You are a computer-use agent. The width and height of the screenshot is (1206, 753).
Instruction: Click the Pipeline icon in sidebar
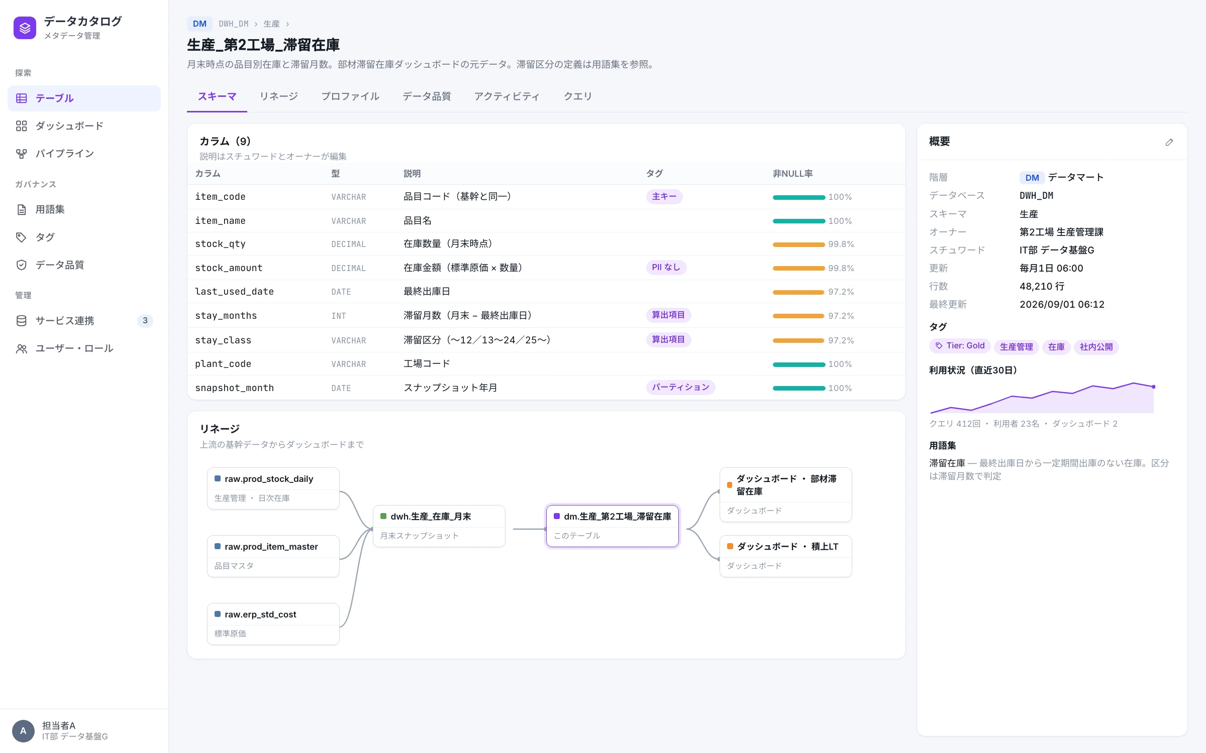22,154
